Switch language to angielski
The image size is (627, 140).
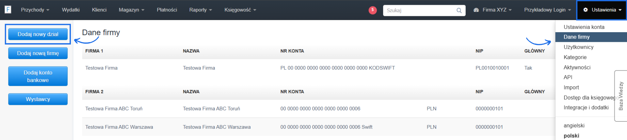(x=574, y=126)
